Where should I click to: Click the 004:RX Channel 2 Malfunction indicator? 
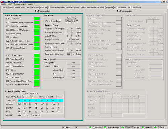37,30
